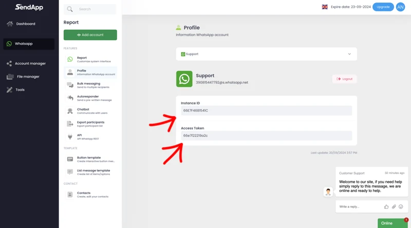Click the Report WhatsApp icon
Screen dimensions: 411x228
click(x=70, y=59)
